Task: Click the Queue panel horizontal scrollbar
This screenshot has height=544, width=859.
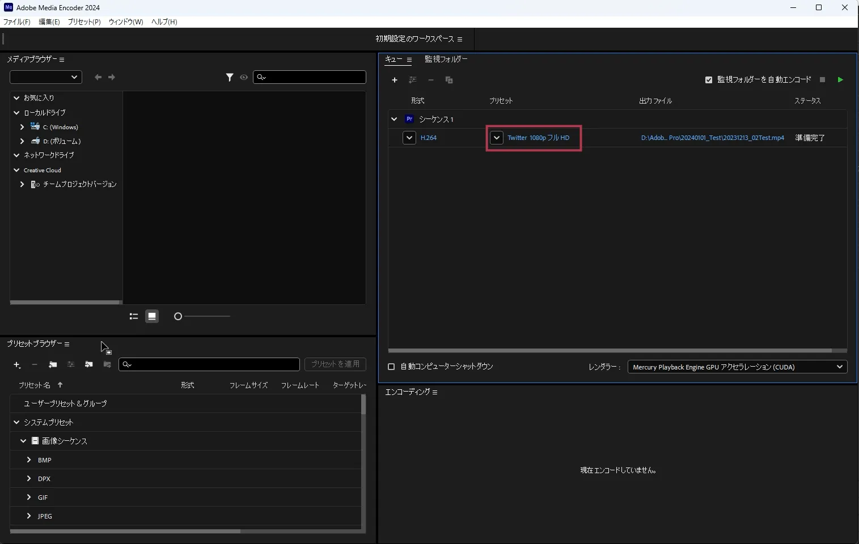Action: (x=610, y=351)
